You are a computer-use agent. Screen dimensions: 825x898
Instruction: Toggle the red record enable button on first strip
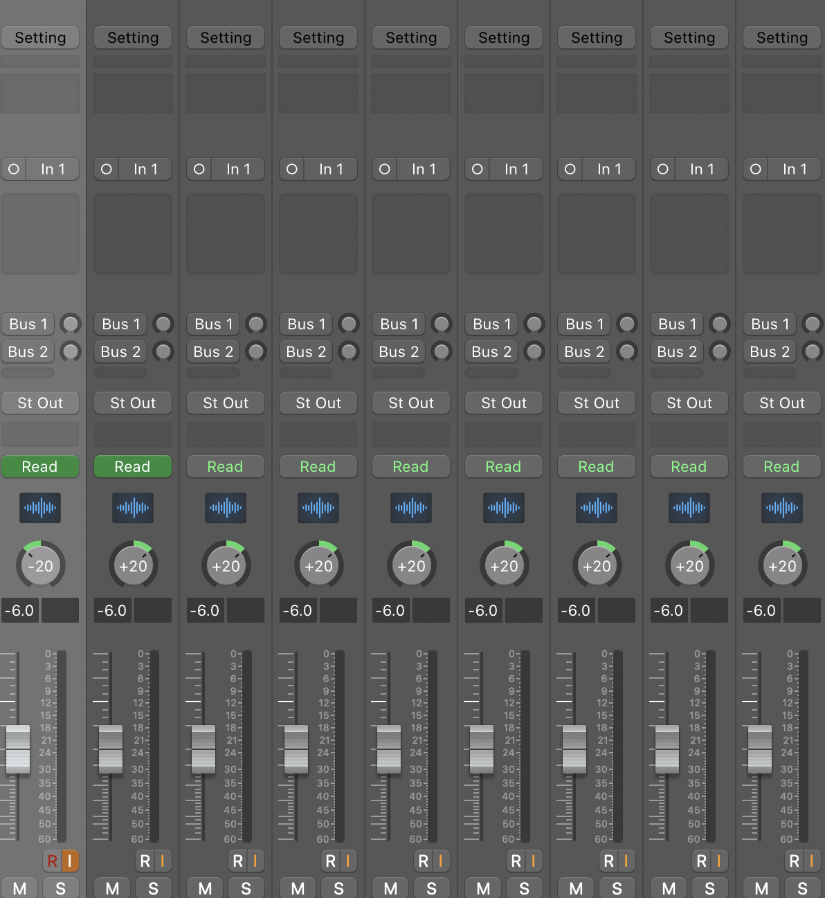(52, 861)
